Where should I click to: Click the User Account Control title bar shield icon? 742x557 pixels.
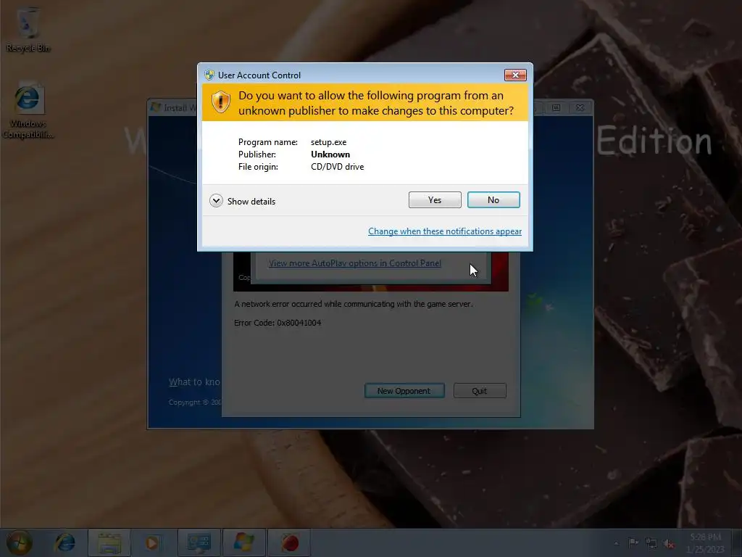tap(209, 75)
